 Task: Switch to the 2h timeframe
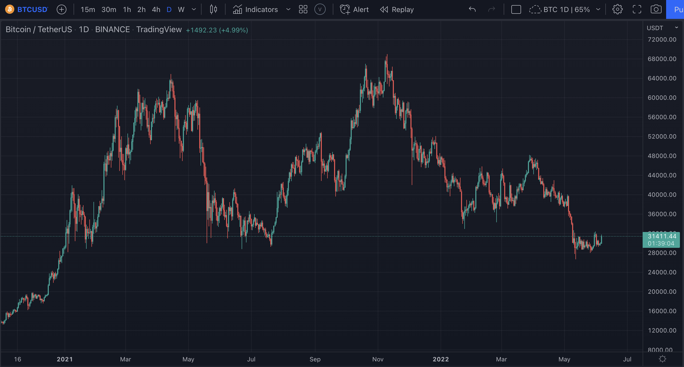coord(141,9)
